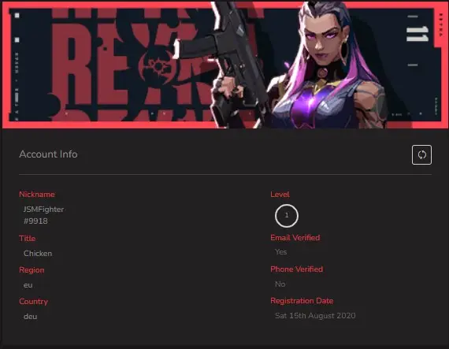
Task: Click the Registration Date label
Action: [x=302, y=301]
